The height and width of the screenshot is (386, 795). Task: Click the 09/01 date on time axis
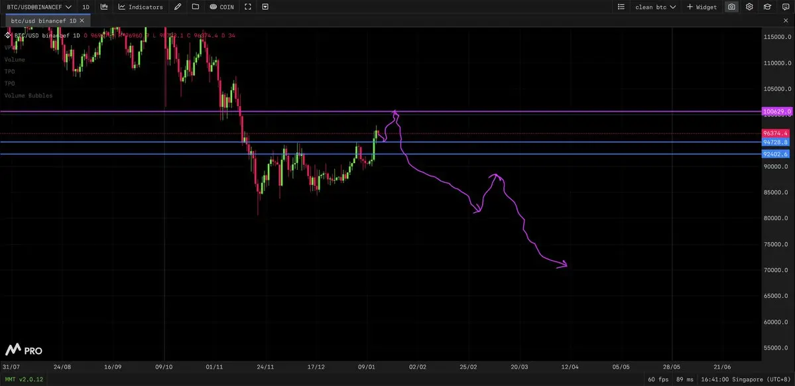pos(367,367)
